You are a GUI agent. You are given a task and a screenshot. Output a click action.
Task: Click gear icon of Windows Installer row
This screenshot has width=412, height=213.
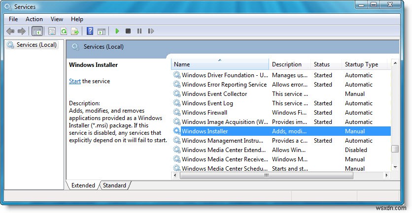coord(177,131)
